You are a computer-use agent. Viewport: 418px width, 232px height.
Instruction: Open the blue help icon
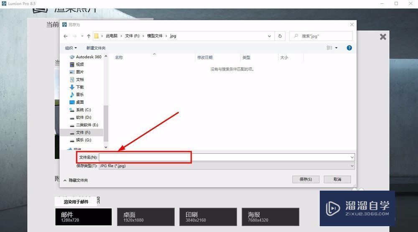click(349, 48)
